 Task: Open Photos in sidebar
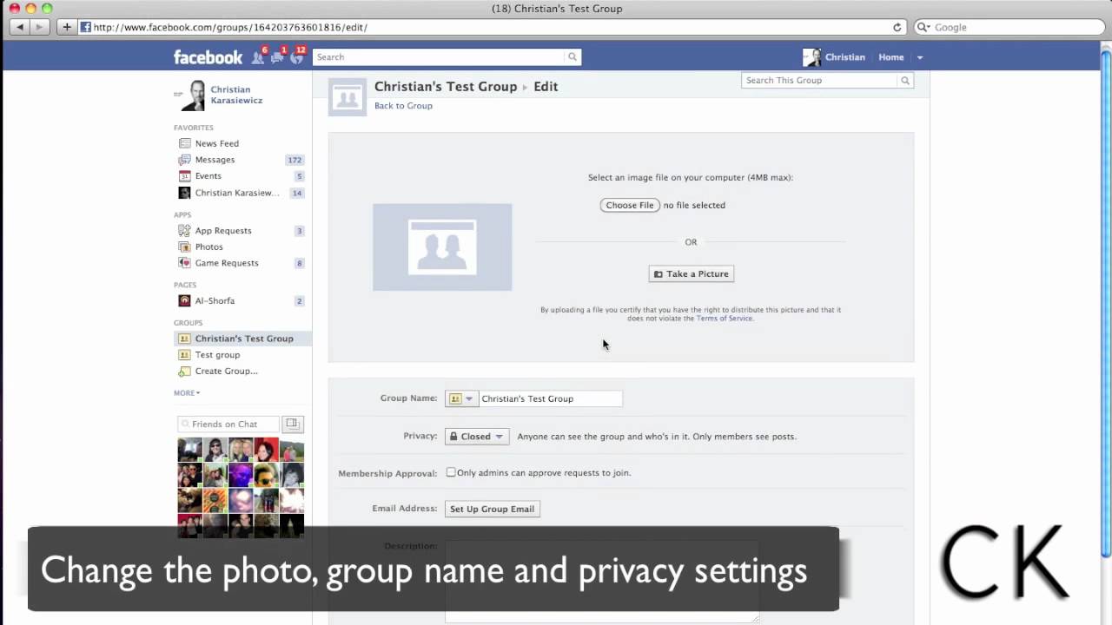pos(208,247)
